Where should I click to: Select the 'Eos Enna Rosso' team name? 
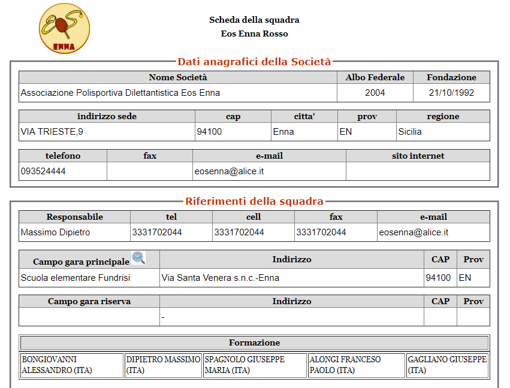tap(254, 34)
